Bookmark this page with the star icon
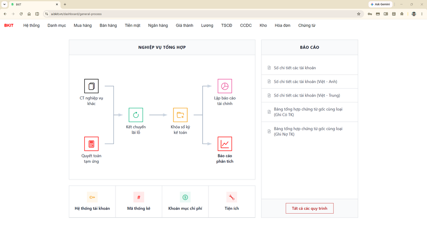Viewport: 427px width, 229px height. tap(359, 14)
